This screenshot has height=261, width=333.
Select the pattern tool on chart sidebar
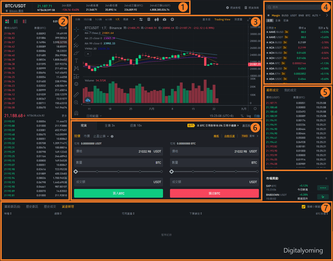pos(76,68)
